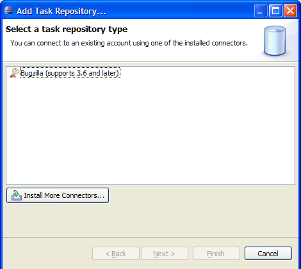
Task: Click the blue database cylinder banner icon
Action: (x=275, y=41)
